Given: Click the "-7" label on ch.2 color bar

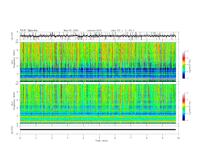Looking at the screenshot, I should tap(187, 121).
